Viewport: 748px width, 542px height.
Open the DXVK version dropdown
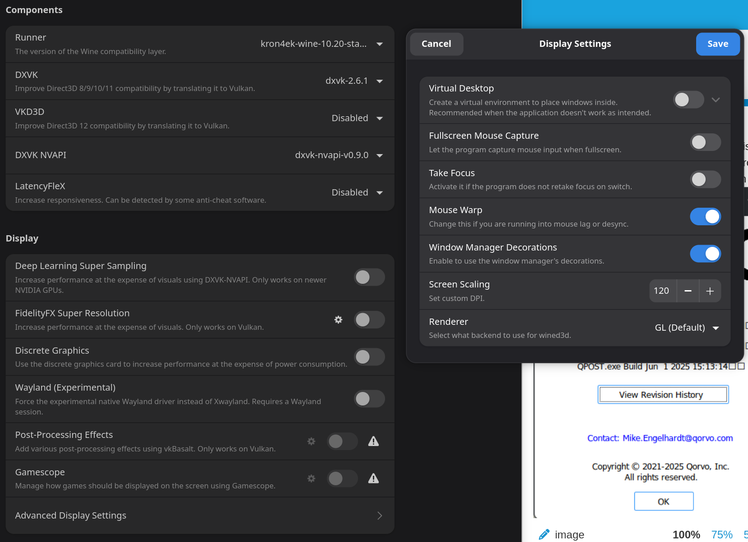click(354, 81)
